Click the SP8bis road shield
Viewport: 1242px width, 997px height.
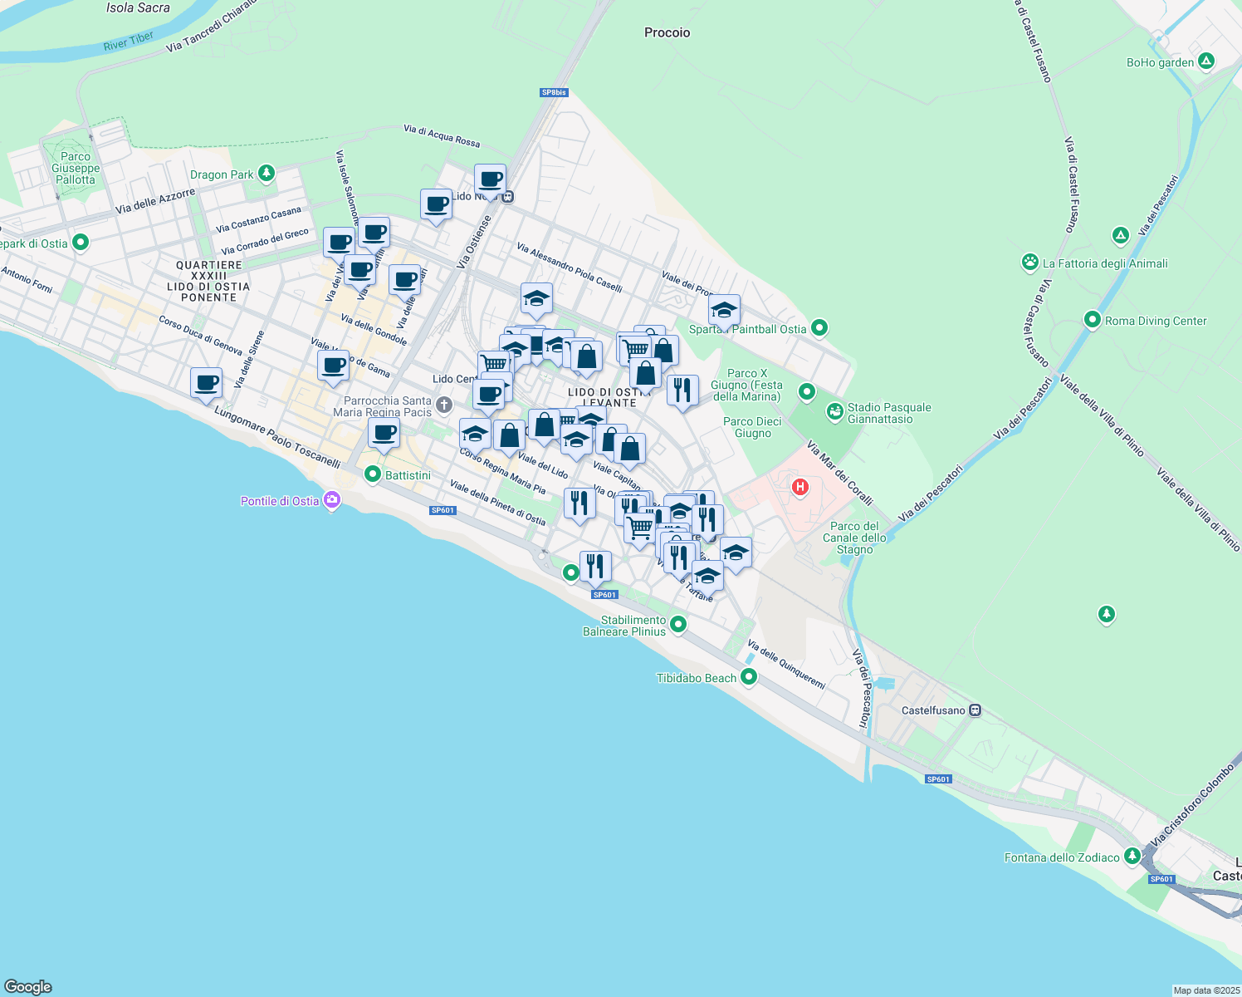click(x=554, y=92)
